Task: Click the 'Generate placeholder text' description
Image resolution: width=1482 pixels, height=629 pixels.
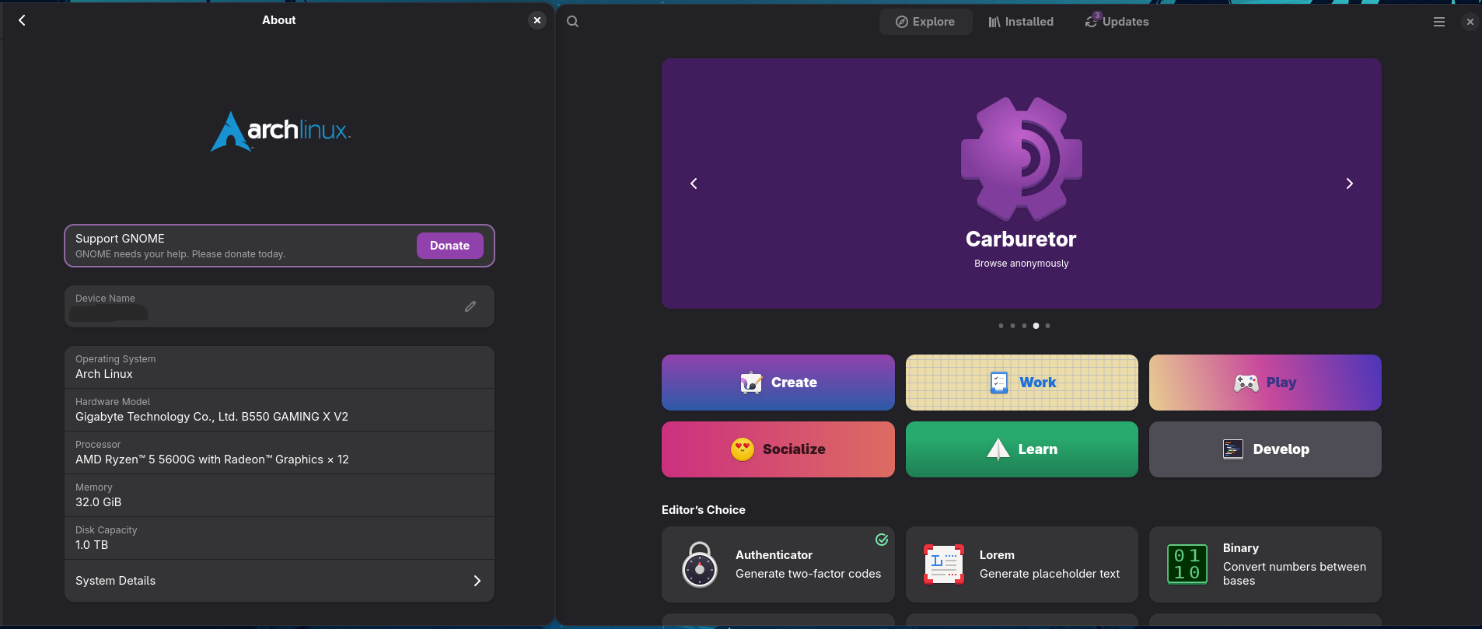Action: click(1050, 574)
